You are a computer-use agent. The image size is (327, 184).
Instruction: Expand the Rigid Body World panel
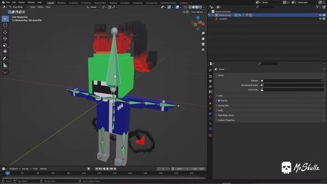pyautogui.click(x=225, y=116)
